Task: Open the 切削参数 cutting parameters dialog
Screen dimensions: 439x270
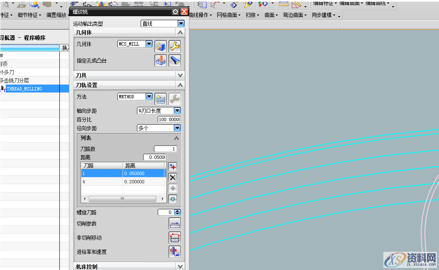Action: [x=174, y=223]
